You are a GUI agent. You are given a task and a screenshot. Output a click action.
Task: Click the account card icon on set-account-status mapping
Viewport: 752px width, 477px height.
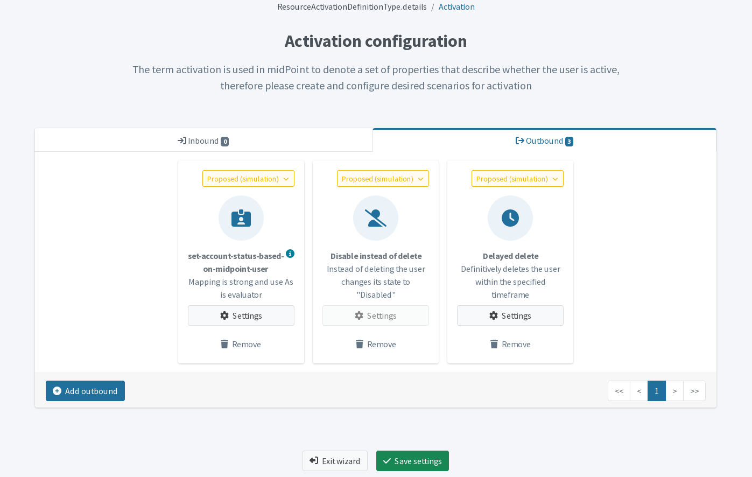click(241, 218)
